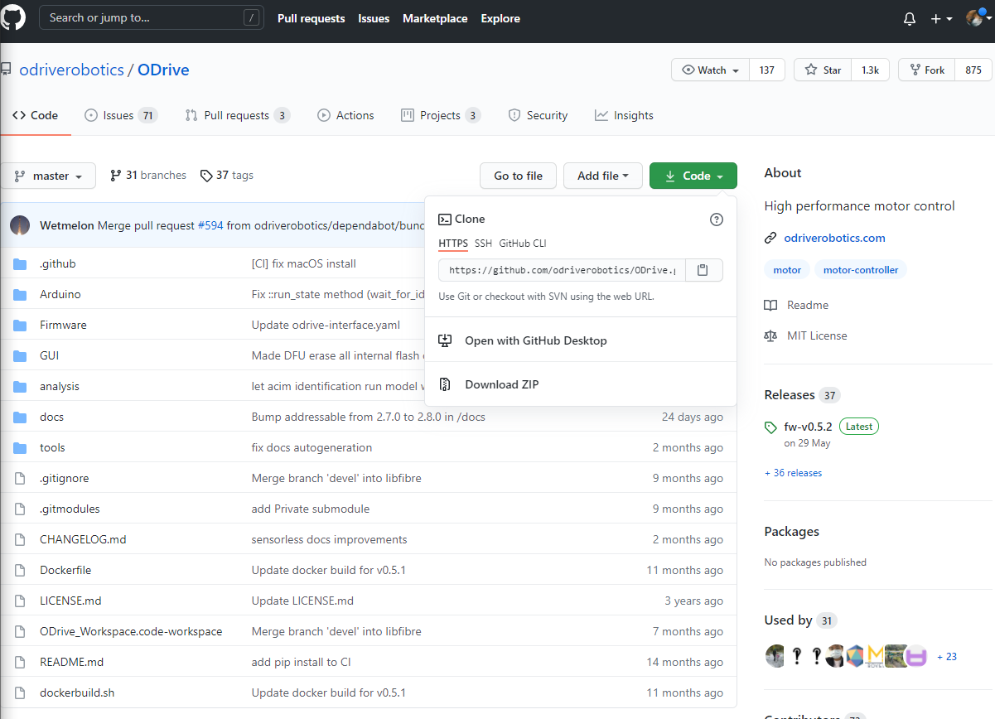995x719 pixels.
Task: Click the 1.3k stargazers count
Action: click(870, 70)
